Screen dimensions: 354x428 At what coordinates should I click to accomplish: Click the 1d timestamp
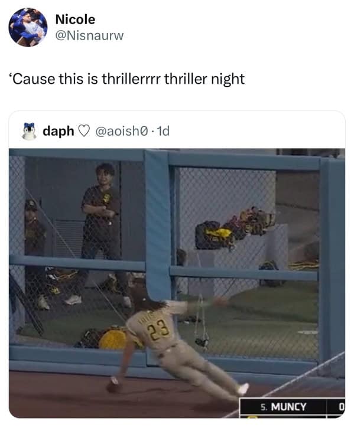164,131
